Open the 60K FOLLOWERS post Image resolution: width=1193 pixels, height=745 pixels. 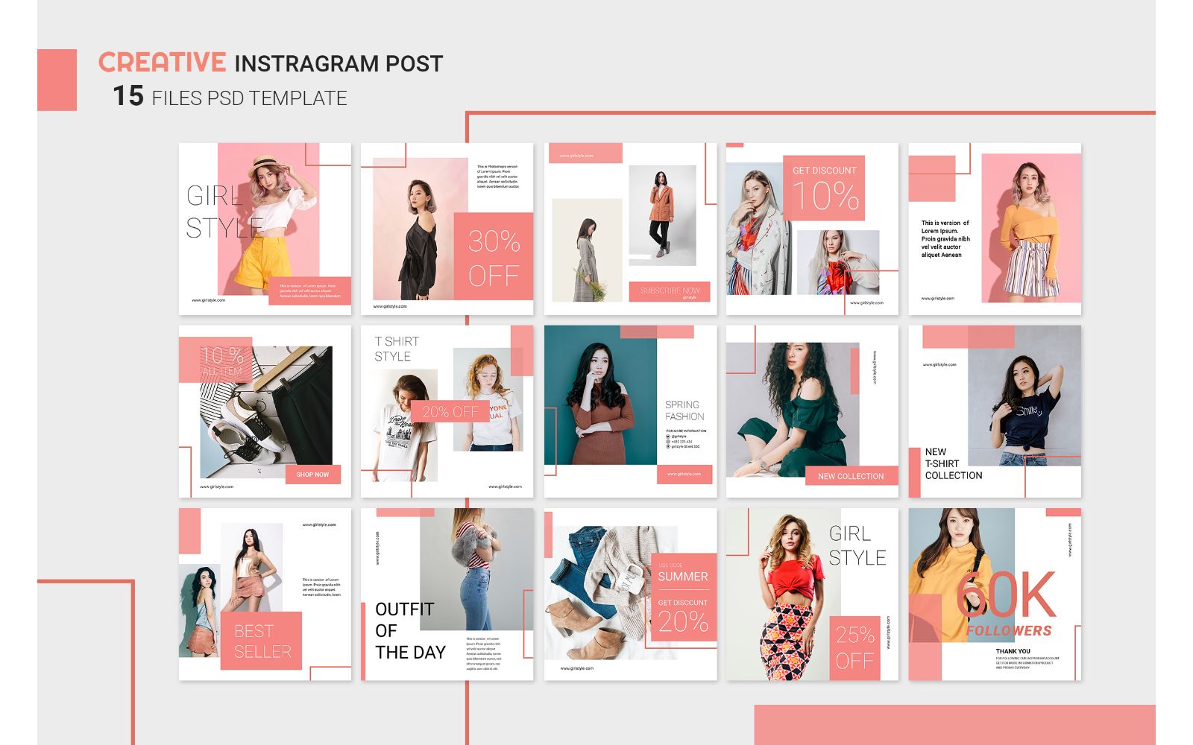pyautogui.click(x=994, y=595)
